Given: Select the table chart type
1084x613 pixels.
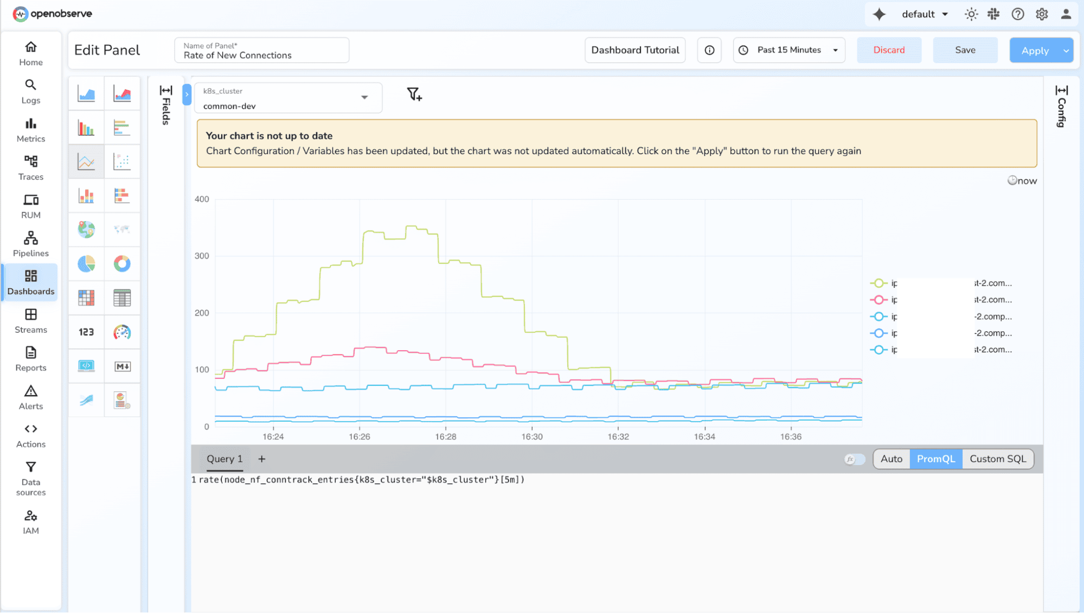Looking at the screenshot, I should click(123, 298).
